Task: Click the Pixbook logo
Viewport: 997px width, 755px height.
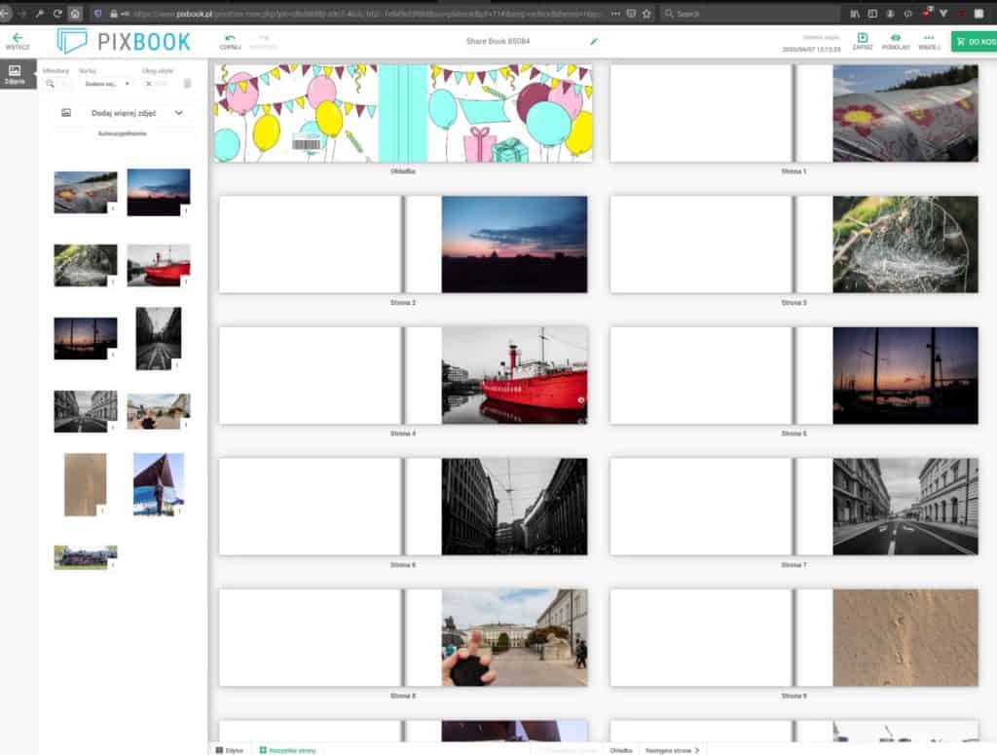Action: point(124,41)
